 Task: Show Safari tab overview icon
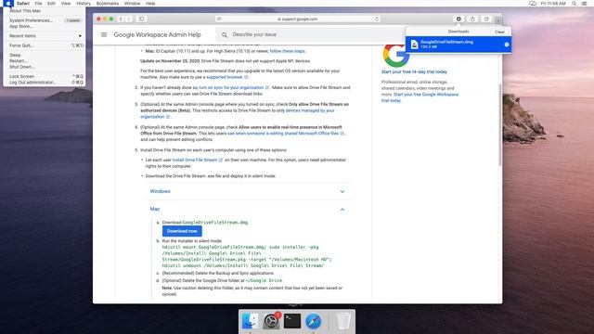click(x=486, y=19)
